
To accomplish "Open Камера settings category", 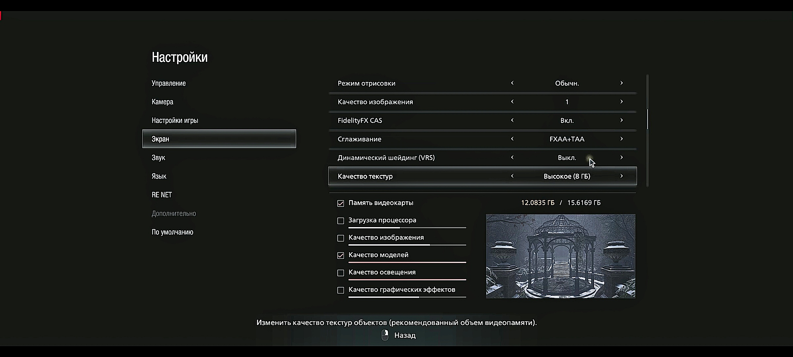I will pyautogui.click(x=162, y=102).
